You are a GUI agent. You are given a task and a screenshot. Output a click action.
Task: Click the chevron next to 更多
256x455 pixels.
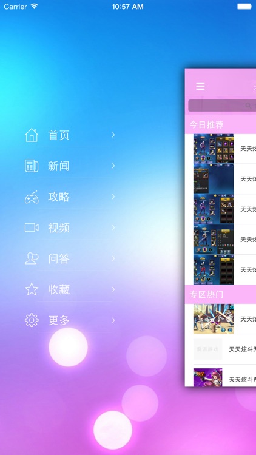click(x=113, y=320)
